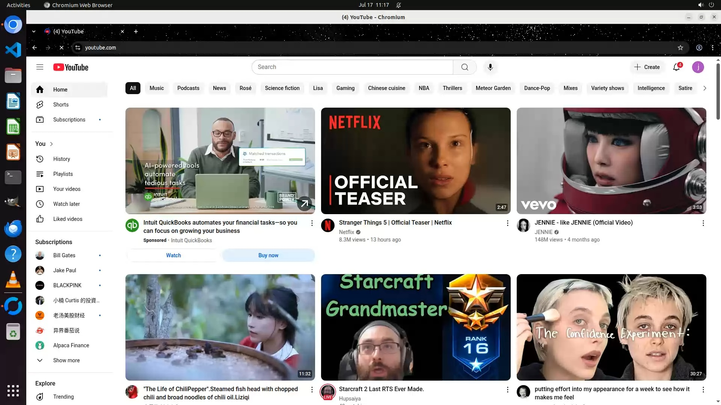Toggle system do-not-disturb bell in top bar
The image size is (721, 405).
pyautogui.click(x=399, y=5)
